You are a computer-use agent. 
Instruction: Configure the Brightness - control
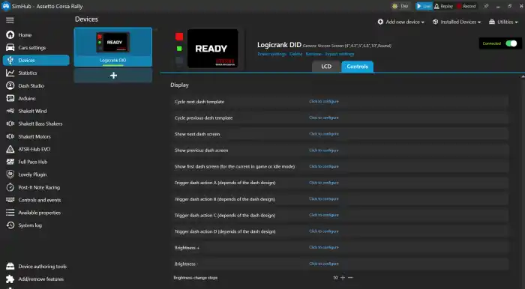tap(324, 264)
